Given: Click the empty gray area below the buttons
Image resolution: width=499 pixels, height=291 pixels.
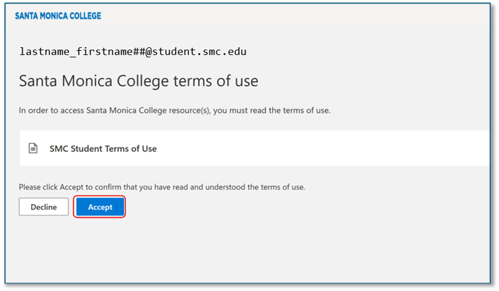Looking at the screenshot, I should pos(249,248).
